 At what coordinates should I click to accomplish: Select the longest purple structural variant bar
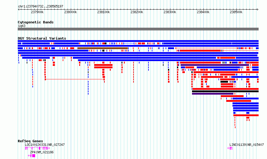click(x=215, y=65)
